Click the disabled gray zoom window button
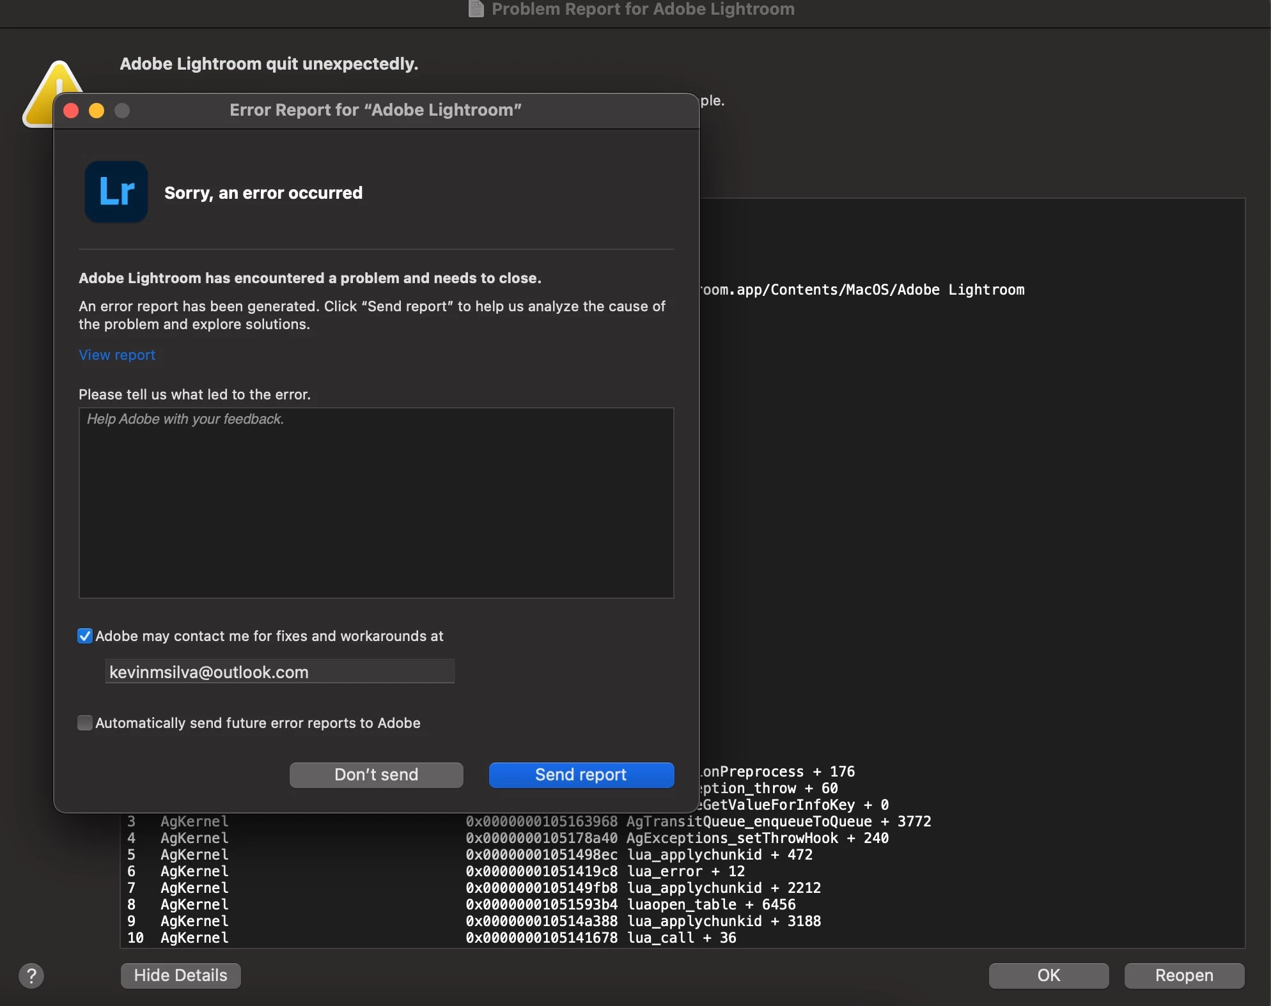Screen dimensions: 1271x1006 click(122, 111)
